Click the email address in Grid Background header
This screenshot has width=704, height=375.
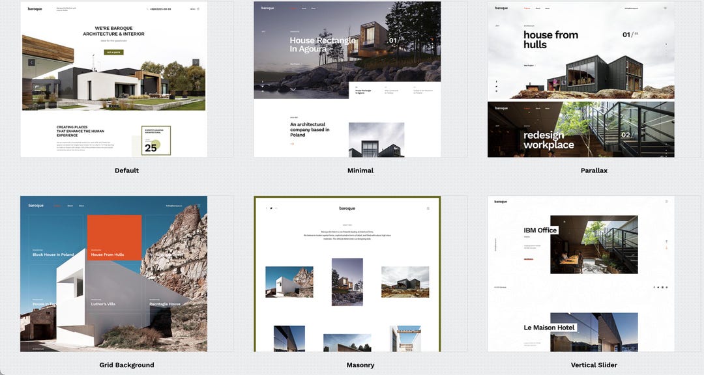tap(173, 206)
